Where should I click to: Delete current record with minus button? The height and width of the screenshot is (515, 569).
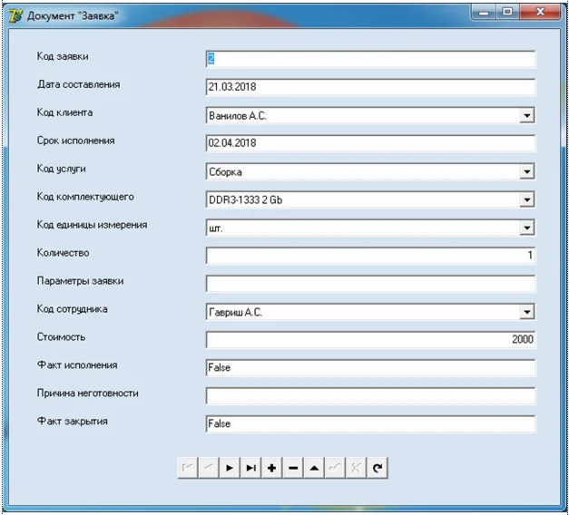pos(293,468)
